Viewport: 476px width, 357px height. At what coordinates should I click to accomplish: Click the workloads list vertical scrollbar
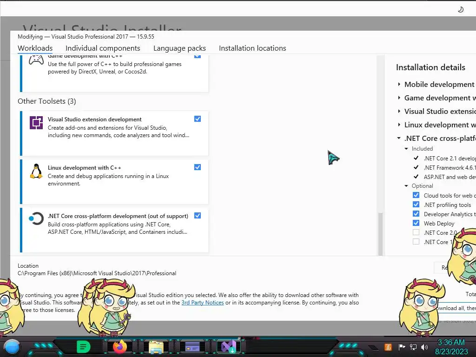tap(380, 234)
